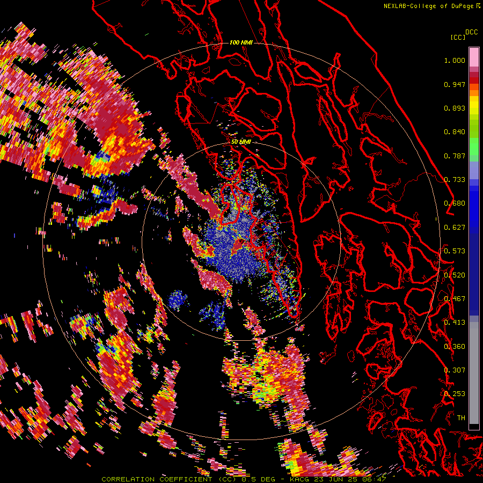Click the TH label at the color bar bottom
Image resolution: width=483 pixels, height=483 pixels.
[x=461, y=418]
